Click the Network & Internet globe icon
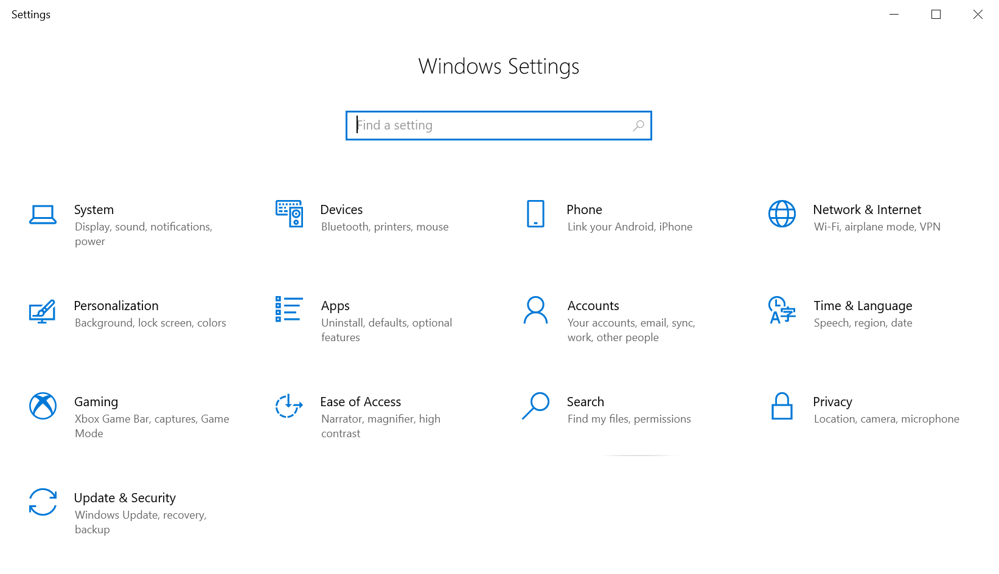This screenshot has width=999, height=574. pos(782,214)
